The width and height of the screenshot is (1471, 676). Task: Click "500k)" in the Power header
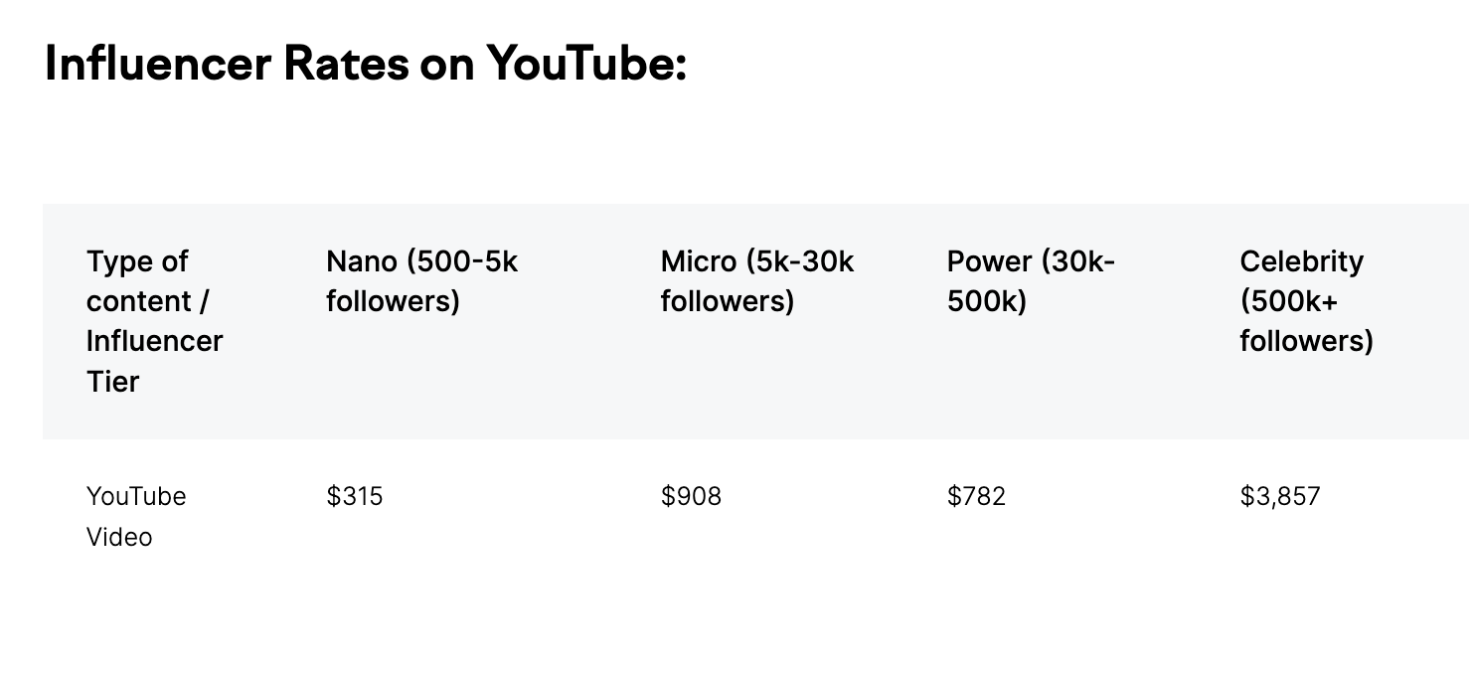click(x=986, y=301)
